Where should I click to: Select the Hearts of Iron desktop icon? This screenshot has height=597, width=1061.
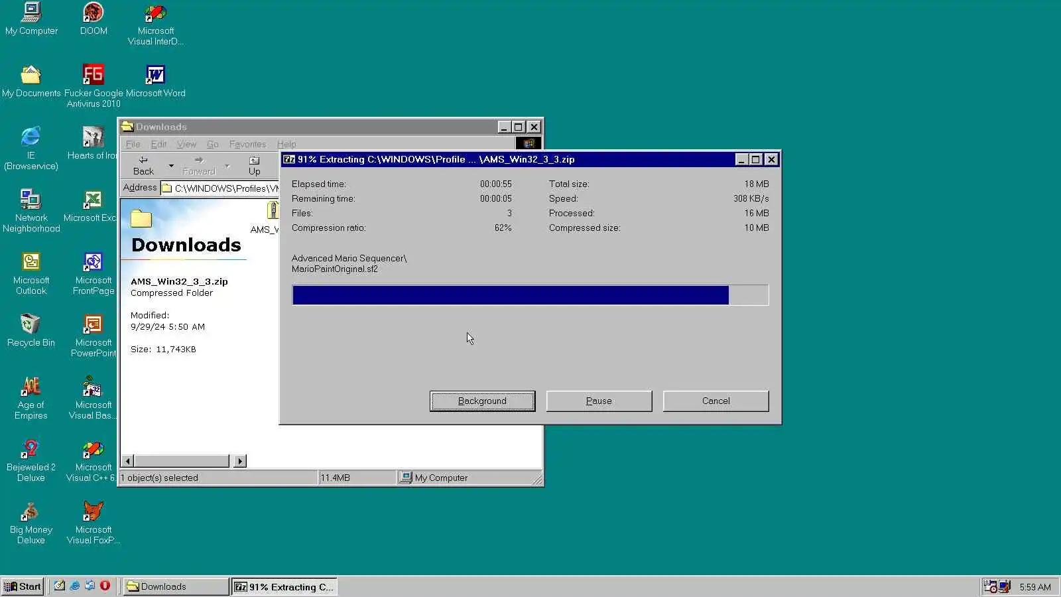pyautogui.click(x=92, y=143)
